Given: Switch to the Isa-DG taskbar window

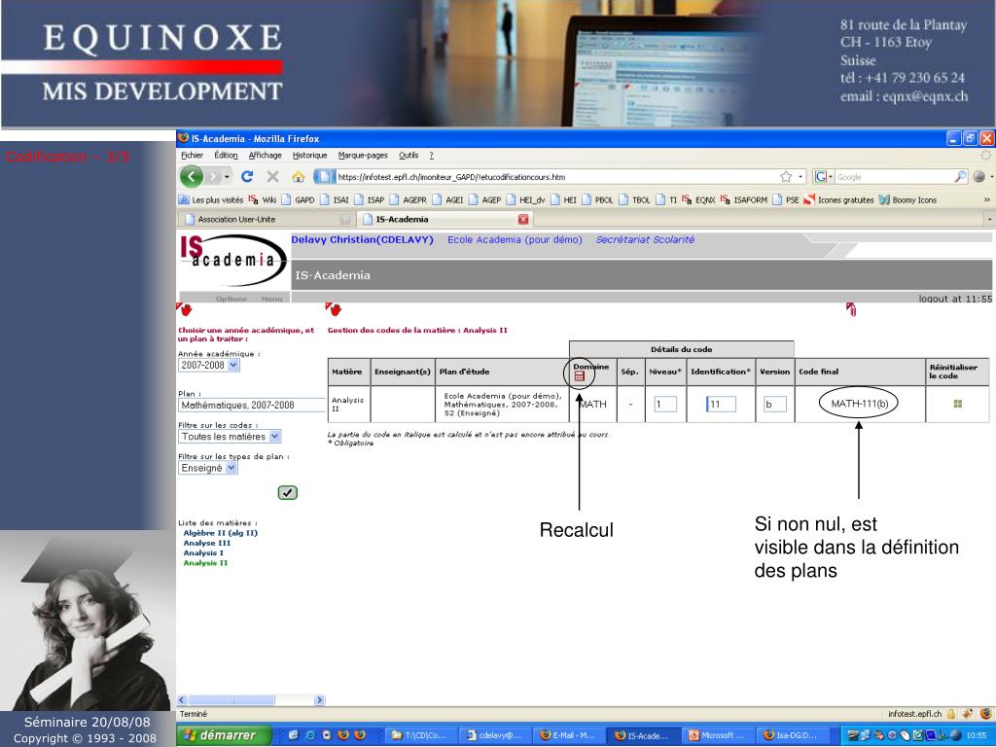Looking at the screenshot, I should [794, 735].
